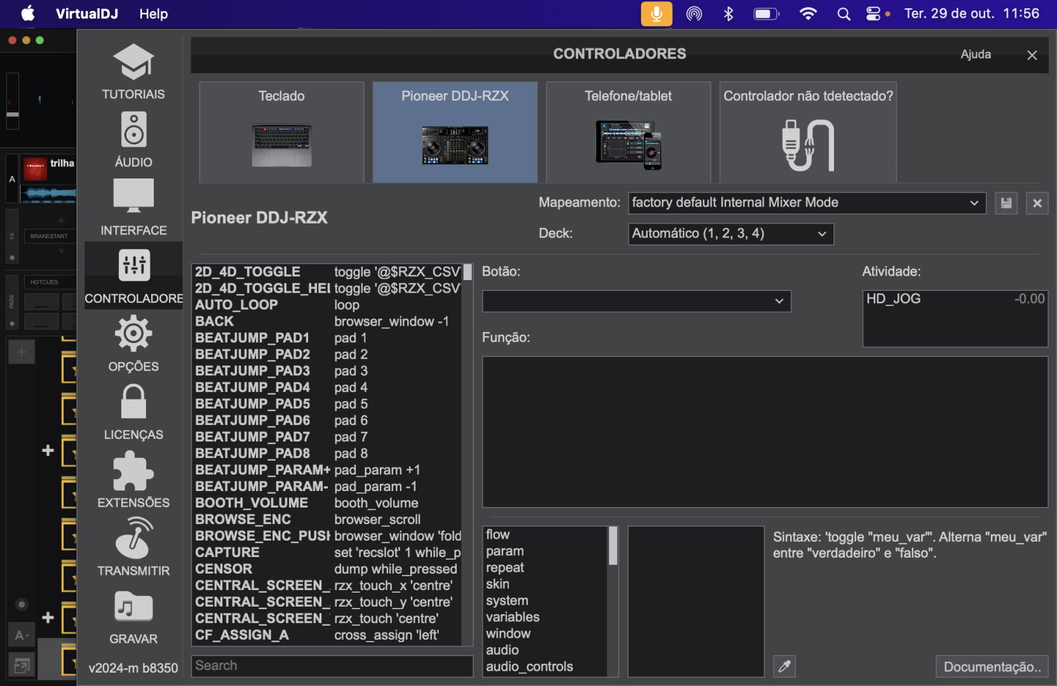Open the Mapeamento dropdown
The width and height of the screenshot is (1057, 686).
tap(807, 203)
